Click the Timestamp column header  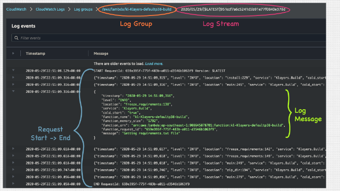pos(35,53)
